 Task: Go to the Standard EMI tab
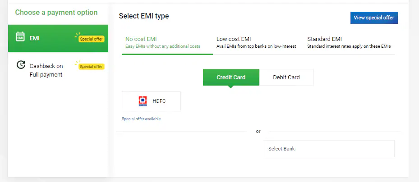tap(324, 39)
